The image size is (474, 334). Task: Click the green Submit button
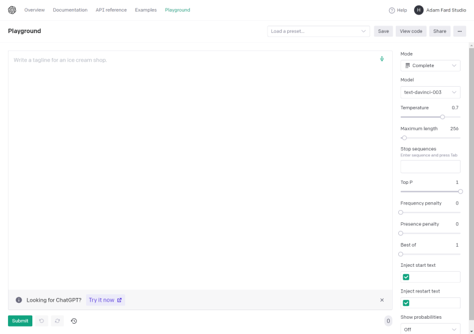click(x=20, y=321)
